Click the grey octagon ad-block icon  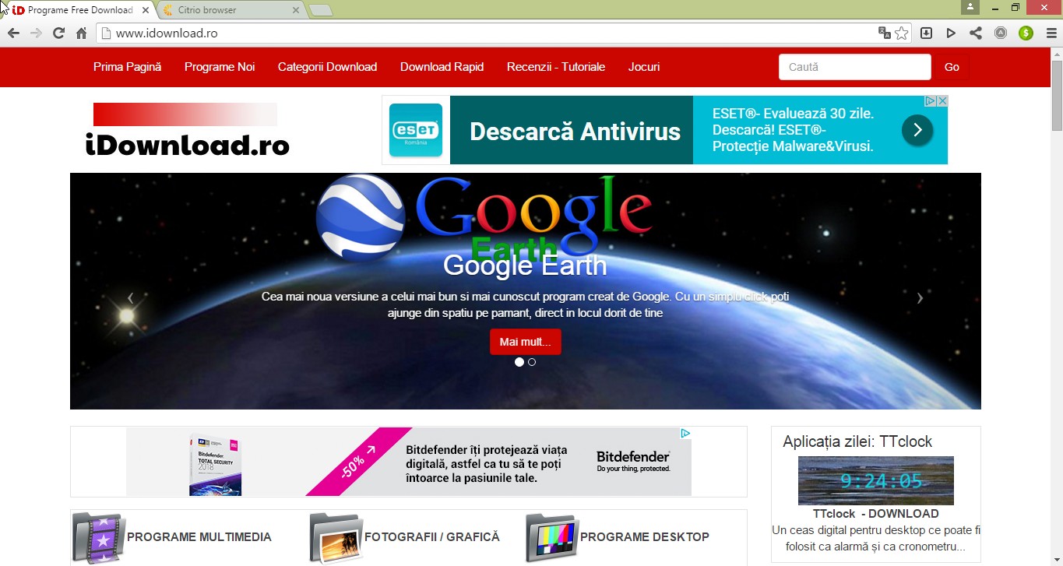(1001, 33)
